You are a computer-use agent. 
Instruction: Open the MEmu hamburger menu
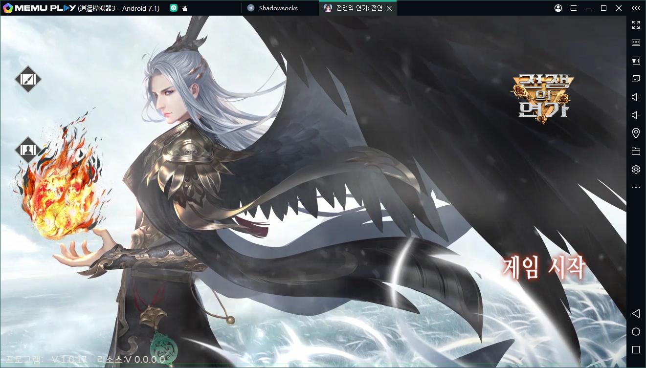[x=574, y=8]
